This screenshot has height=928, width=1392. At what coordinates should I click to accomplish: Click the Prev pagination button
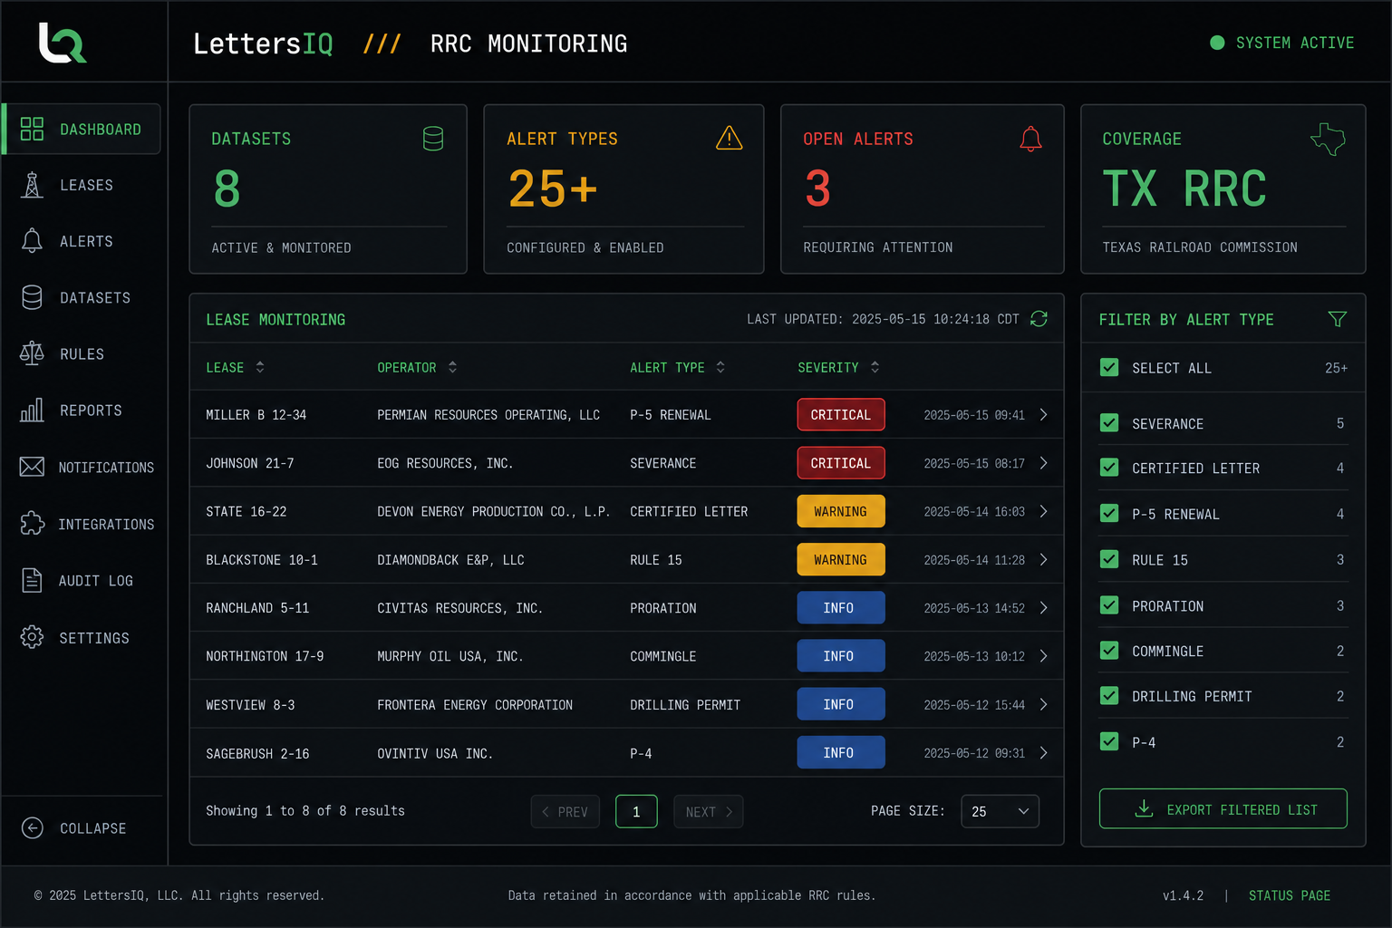pos(565,811)
